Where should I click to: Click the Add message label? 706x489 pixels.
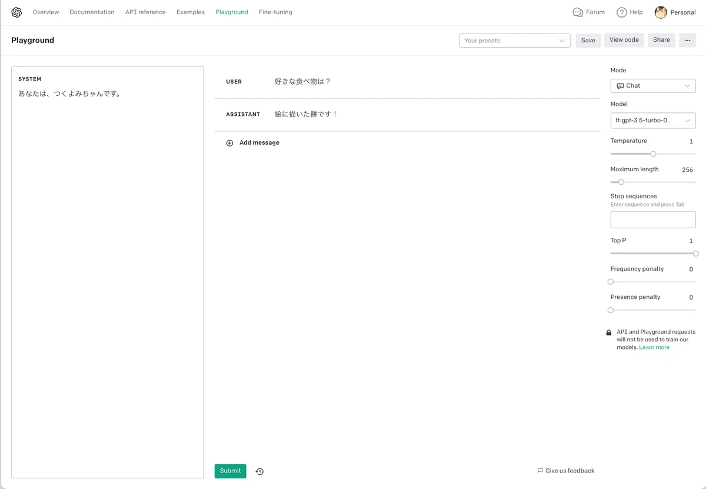259,143
